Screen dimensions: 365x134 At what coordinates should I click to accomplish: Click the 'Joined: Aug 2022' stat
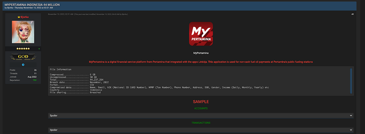[x=23, y=77]
